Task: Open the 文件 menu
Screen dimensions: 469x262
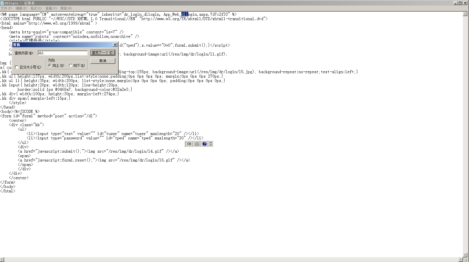Action: tap(6, 8)
